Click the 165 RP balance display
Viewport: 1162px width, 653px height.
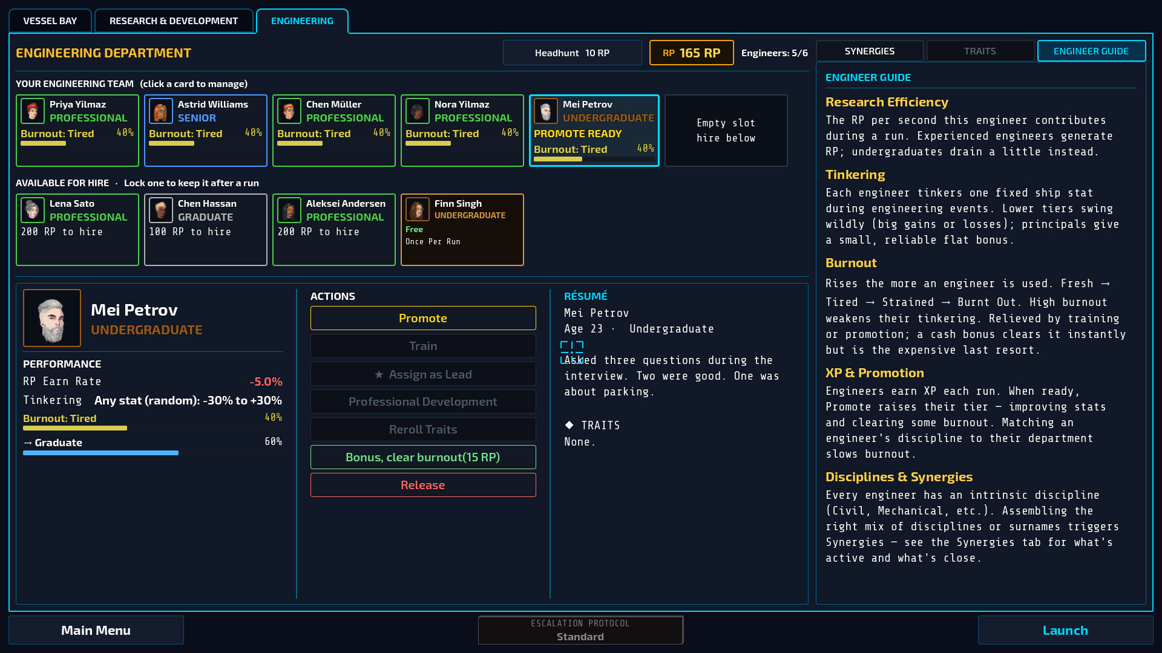click(691, 53)
